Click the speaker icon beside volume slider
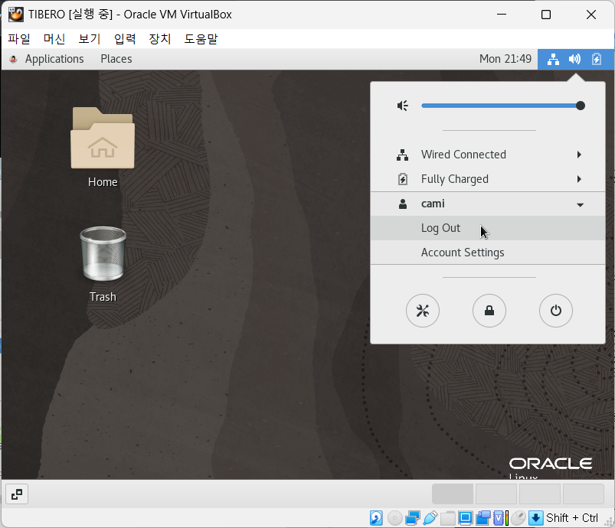This screenshot has width=615, height=528. (x=402, y=106)
